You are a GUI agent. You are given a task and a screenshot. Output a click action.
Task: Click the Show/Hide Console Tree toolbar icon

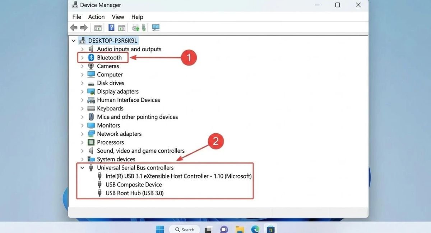tap(98, 28)
